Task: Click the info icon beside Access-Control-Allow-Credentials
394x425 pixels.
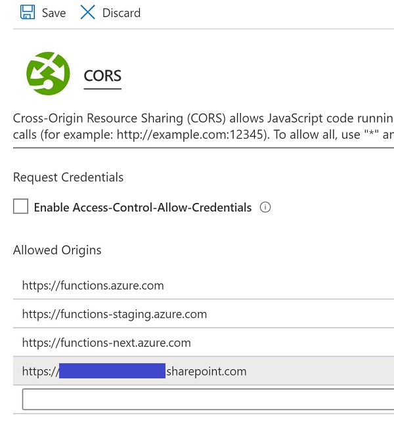Action: 265,208
